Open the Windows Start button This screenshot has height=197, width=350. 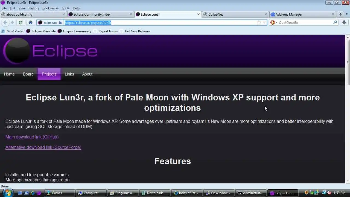pos(7,192)
